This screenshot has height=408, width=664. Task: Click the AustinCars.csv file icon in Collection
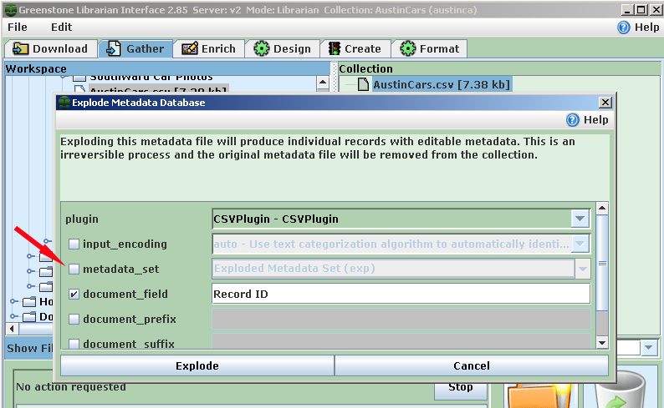click(x=363, y=84)
